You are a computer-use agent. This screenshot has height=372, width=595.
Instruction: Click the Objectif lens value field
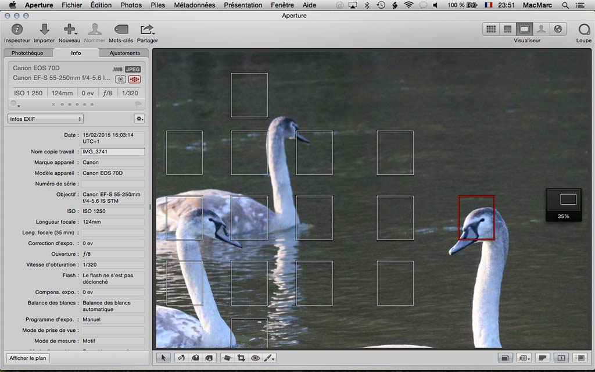click(x=113, y=198)
